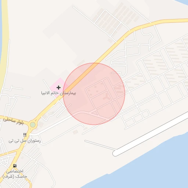Open the رستوران سل تی تی restaurant label
Screen dimensions: 188x188
click(x=25, y=141)
